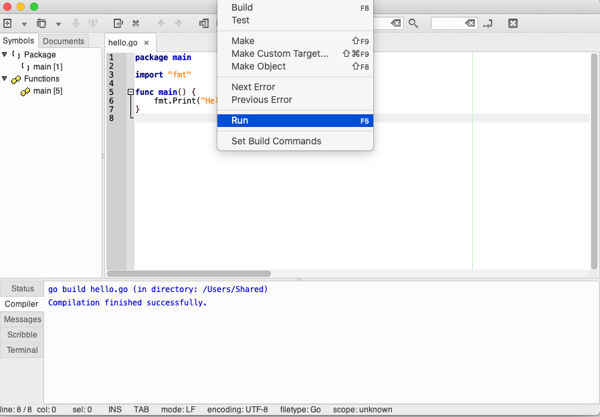Click the 'go build hello.go' compiler line
This screenshot has width=600, height=417.
158,289
